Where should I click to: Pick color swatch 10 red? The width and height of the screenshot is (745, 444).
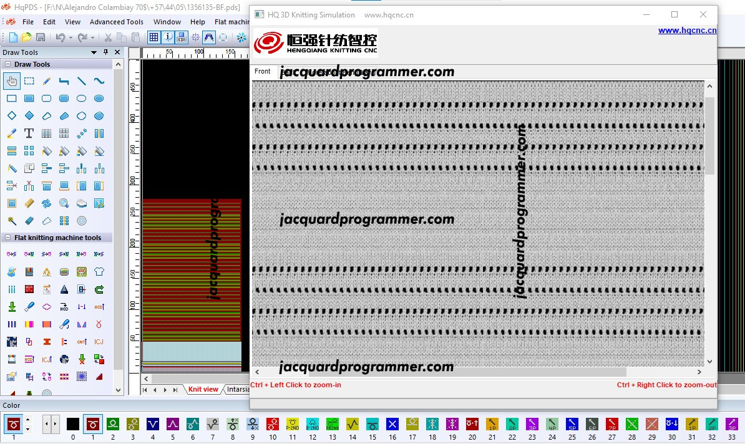[273, 423]
